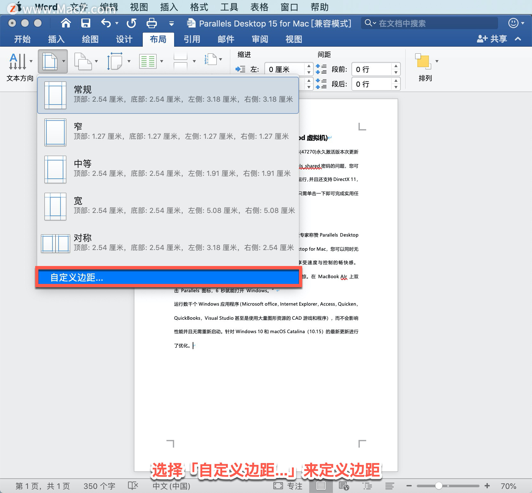Switch to the 审阅 ribbon tab

coord(260,39)
